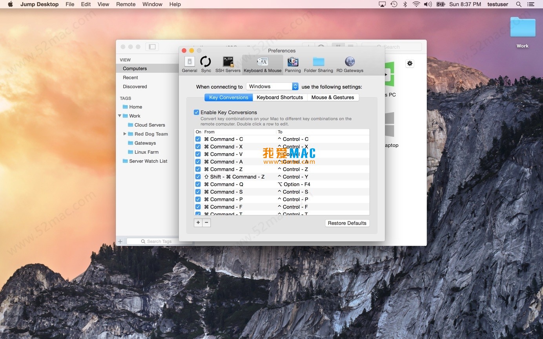Image resolution: width=543 pixels, height=339 pixels.
Task: Uncheck the Command - C conversion row
Action: point(198,139)
